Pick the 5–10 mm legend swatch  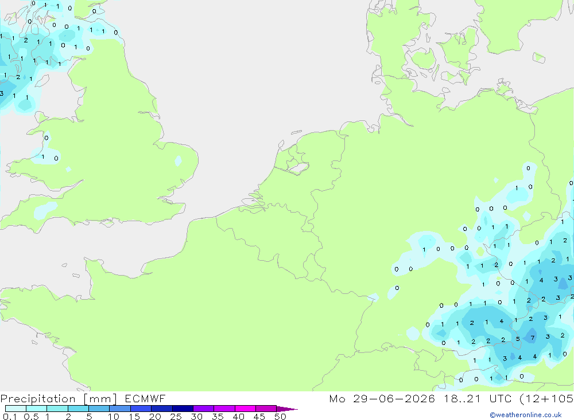99,409
